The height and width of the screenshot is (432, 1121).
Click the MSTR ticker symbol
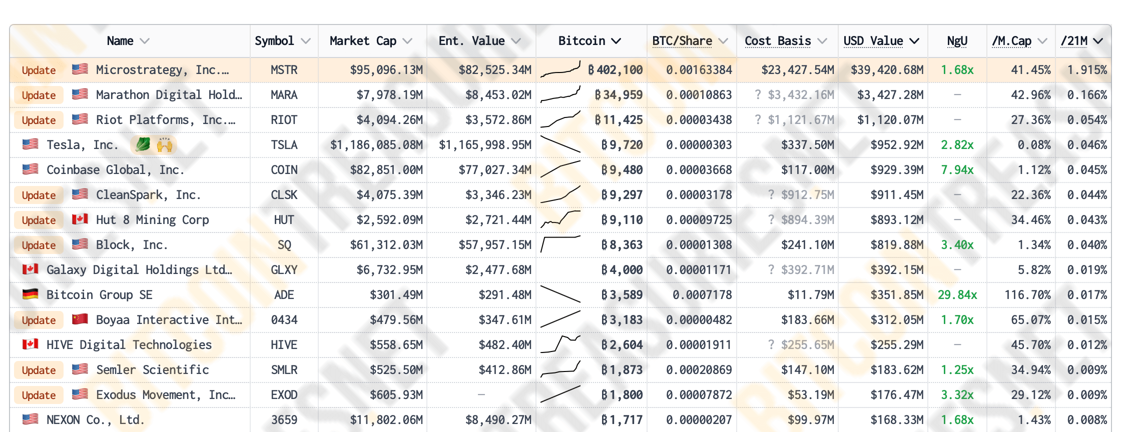pos(284,70)
